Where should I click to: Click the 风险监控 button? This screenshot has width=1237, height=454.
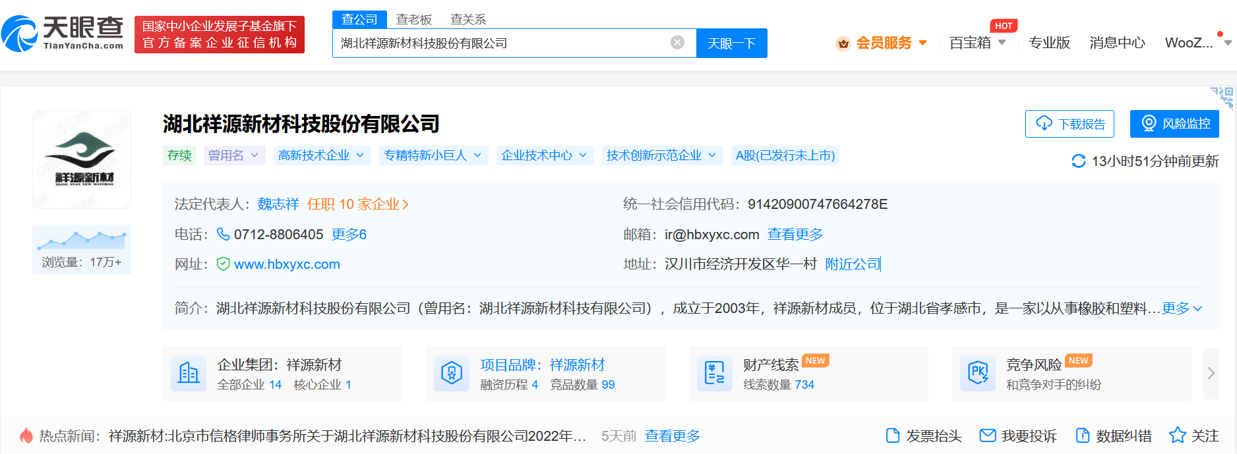click(x=1174, y=124)
